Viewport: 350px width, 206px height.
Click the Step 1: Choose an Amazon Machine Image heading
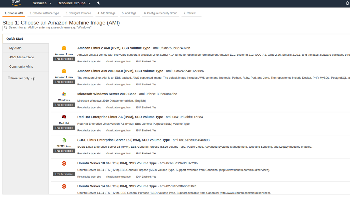tap(61, 23)
